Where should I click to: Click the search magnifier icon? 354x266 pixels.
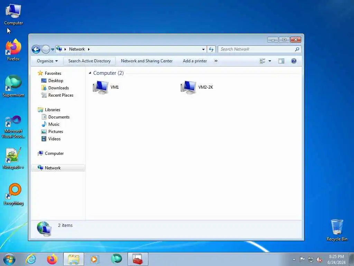pos(297,49)
